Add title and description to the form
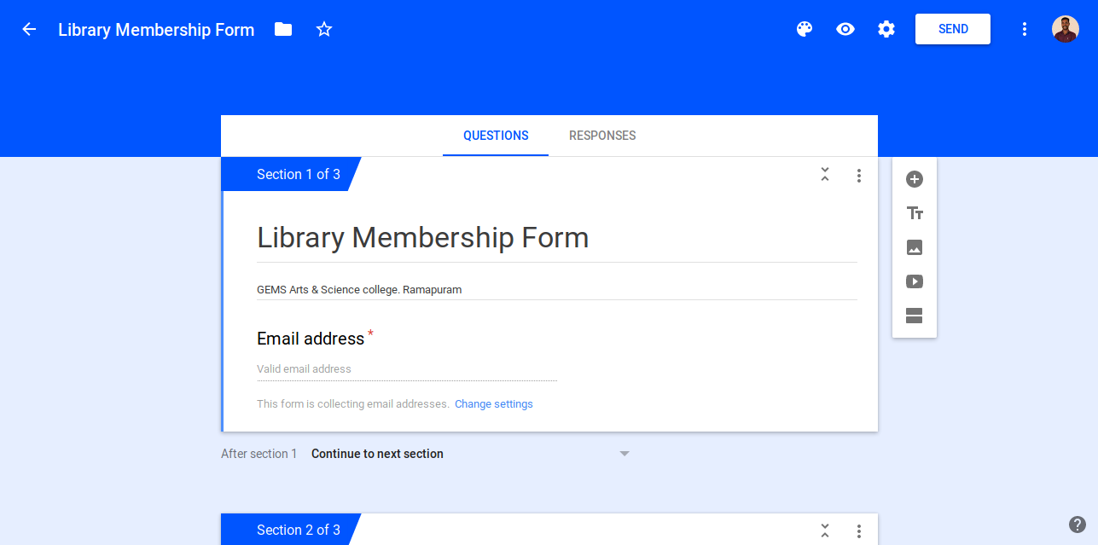The height and width of the screenshot is (545, 1098). tap(914, 213)
